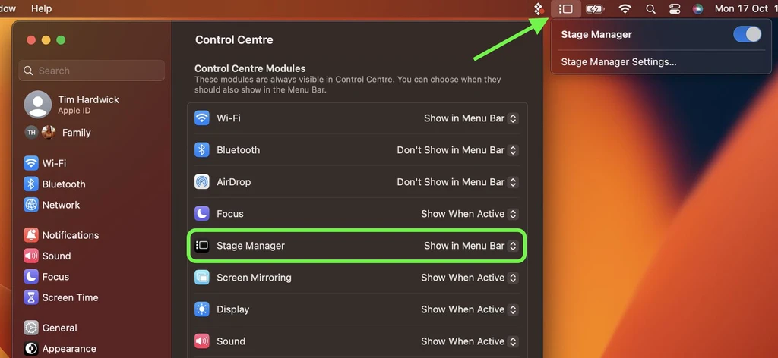Click the Screen Mirroring module icon
The width and height of the screenshot is (778, 358).
tap(202, 278)
